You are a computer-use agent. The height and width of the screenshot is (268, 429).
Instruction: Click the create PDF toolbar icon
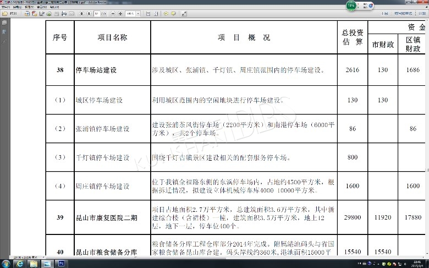click(x=27, y=13)
